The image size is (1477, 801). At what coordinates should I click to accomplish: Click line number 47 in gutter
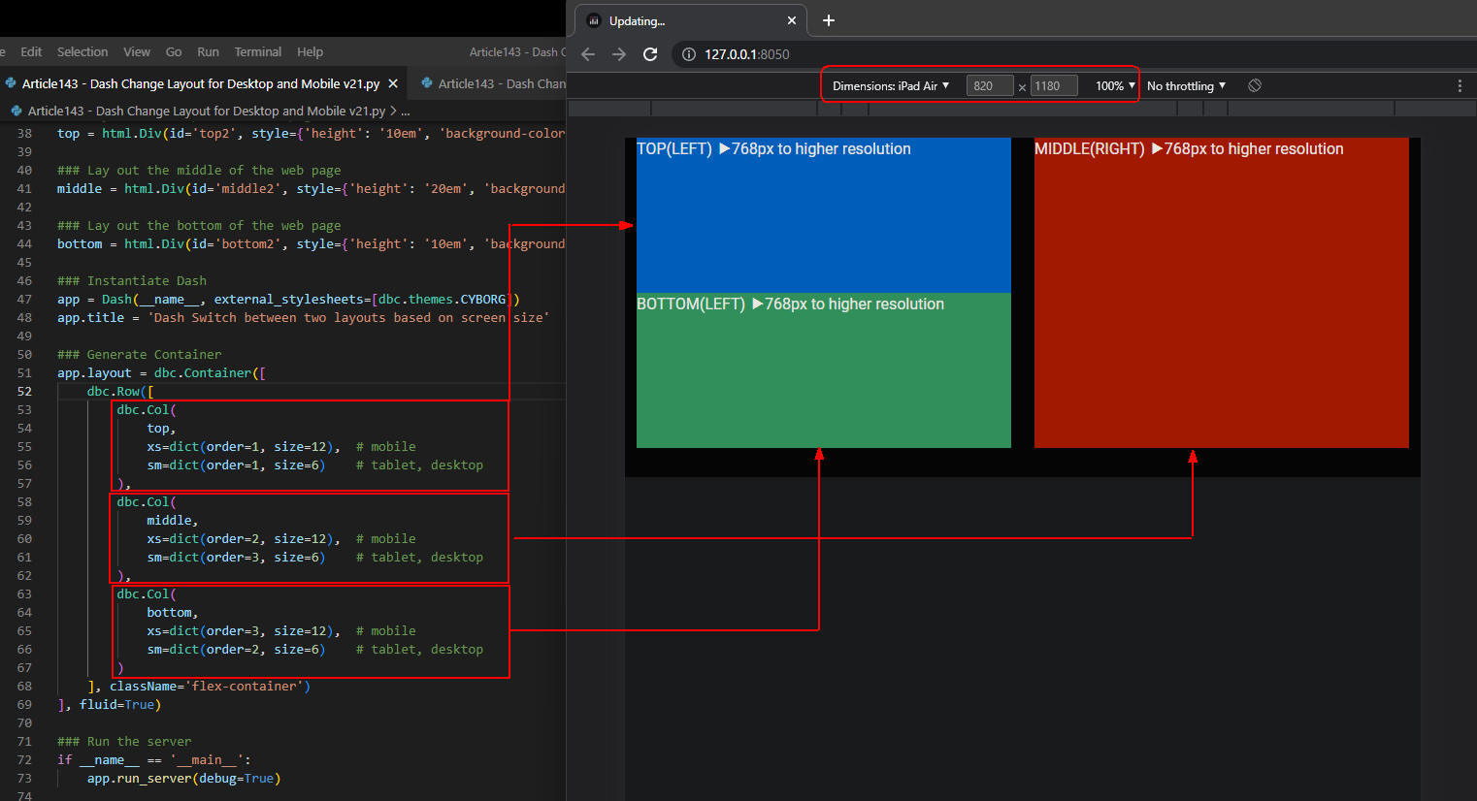24,299
